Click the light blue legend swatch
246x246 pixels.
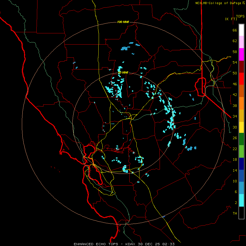[x=241, y=188]
